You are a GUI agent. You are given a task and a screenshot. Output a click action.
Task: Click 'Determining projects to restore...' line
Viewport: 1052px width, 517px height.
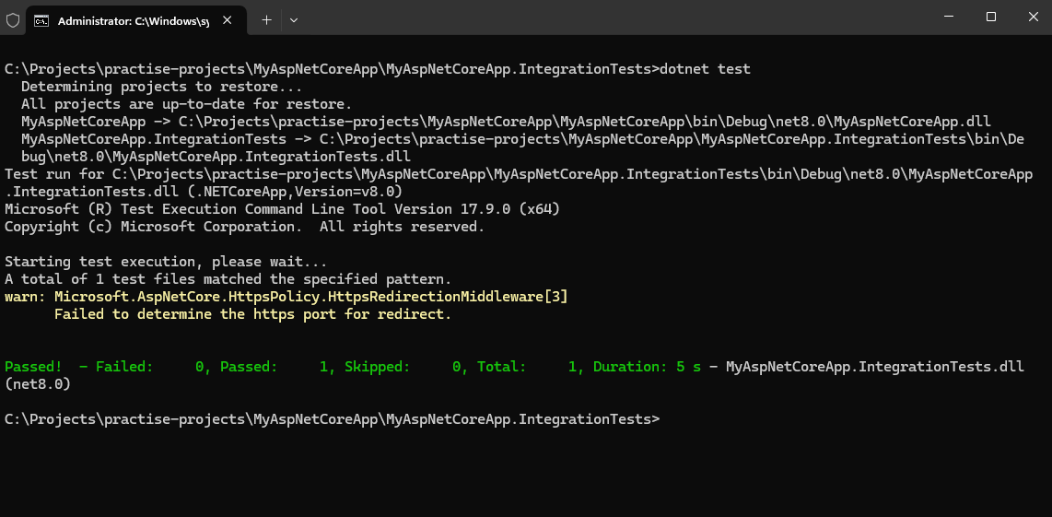pyautogui.click(x=162, y=87)
